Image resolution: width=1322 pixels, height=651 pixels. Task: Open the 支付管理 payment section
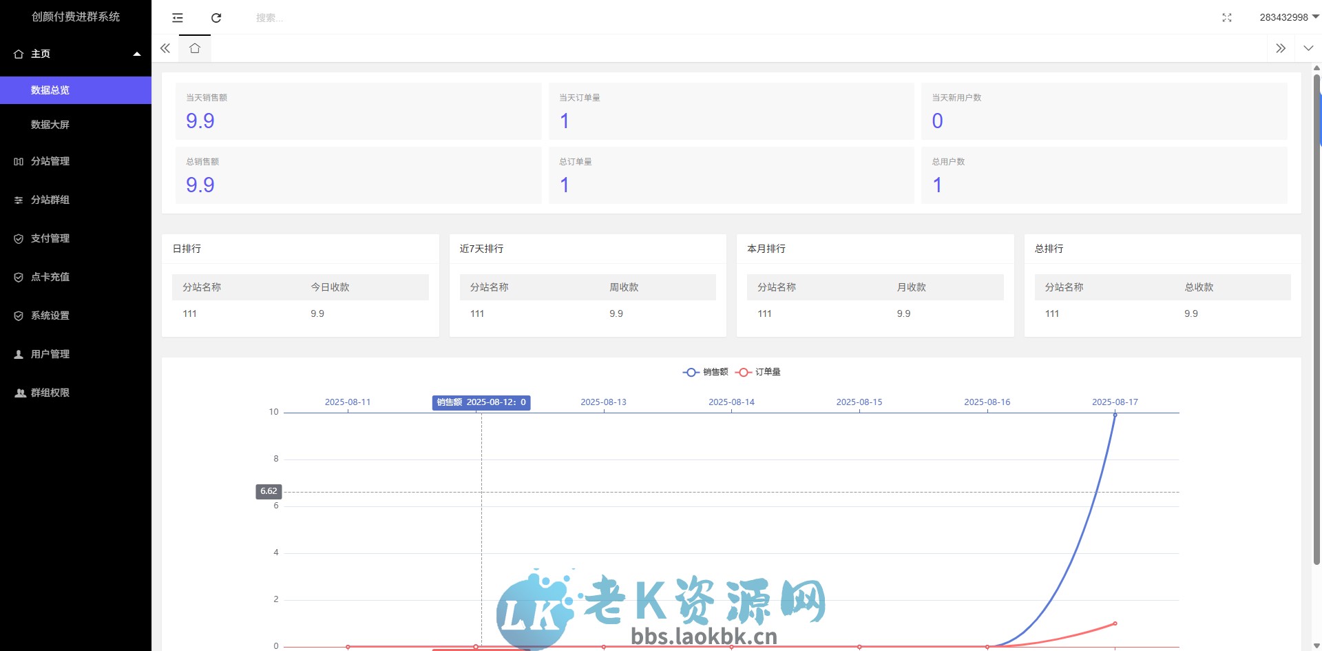click(50, 238)
